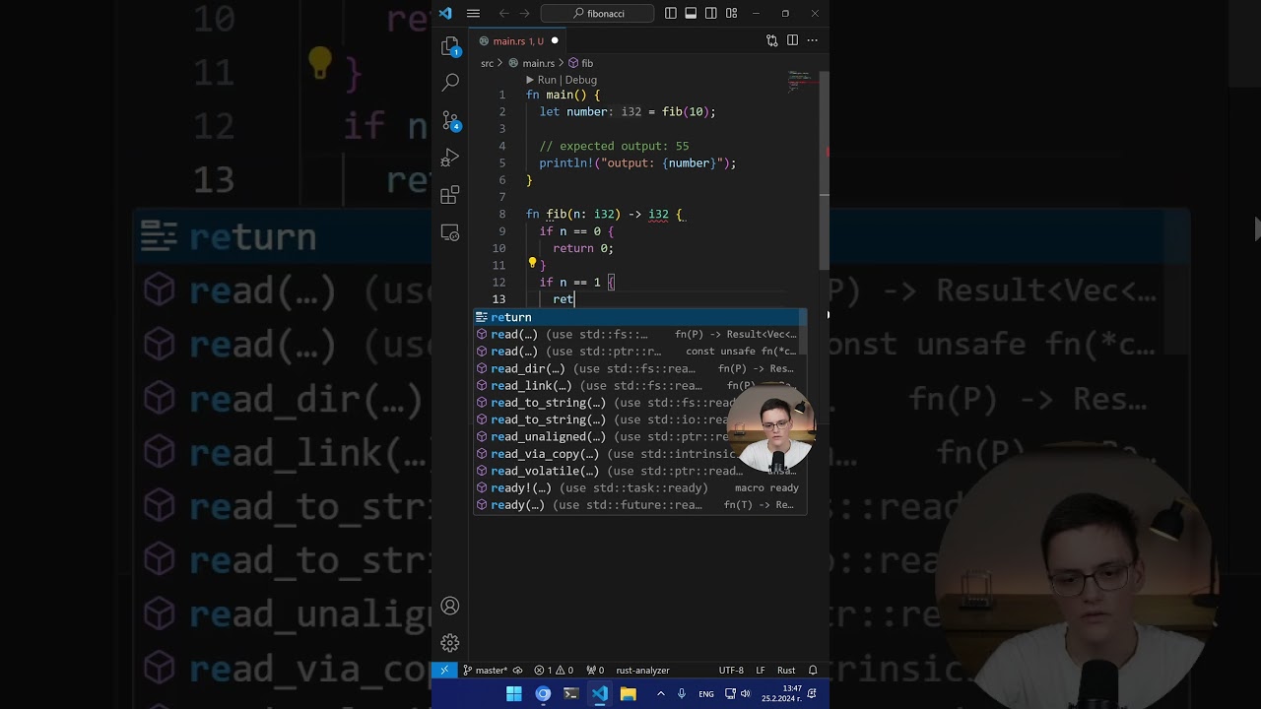Open the Source Control view
1261x709 pixels.
point(450,120)
